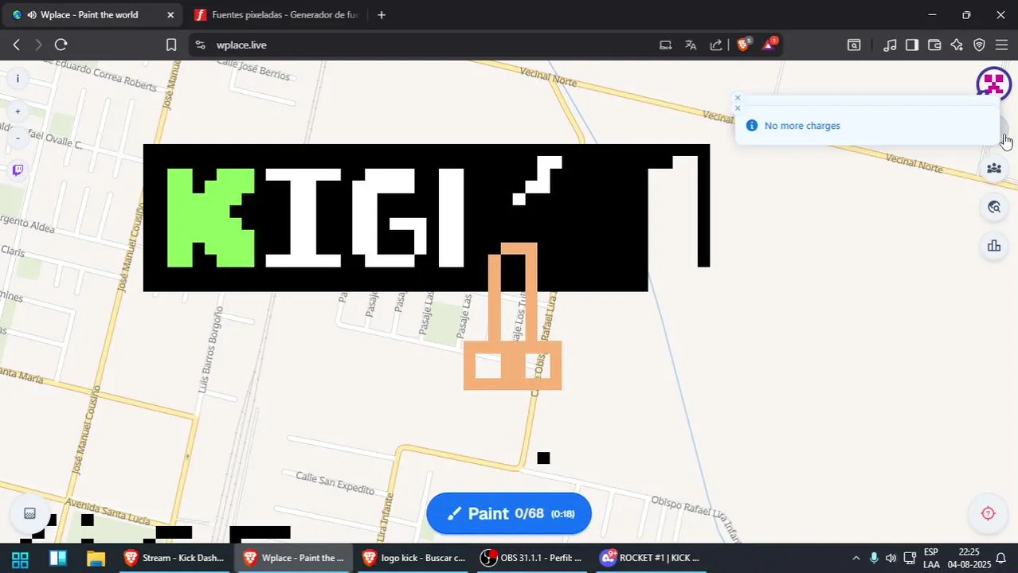
Task: Open the alliance people icon
Action: pyautogui.click(x=993, y=168)
